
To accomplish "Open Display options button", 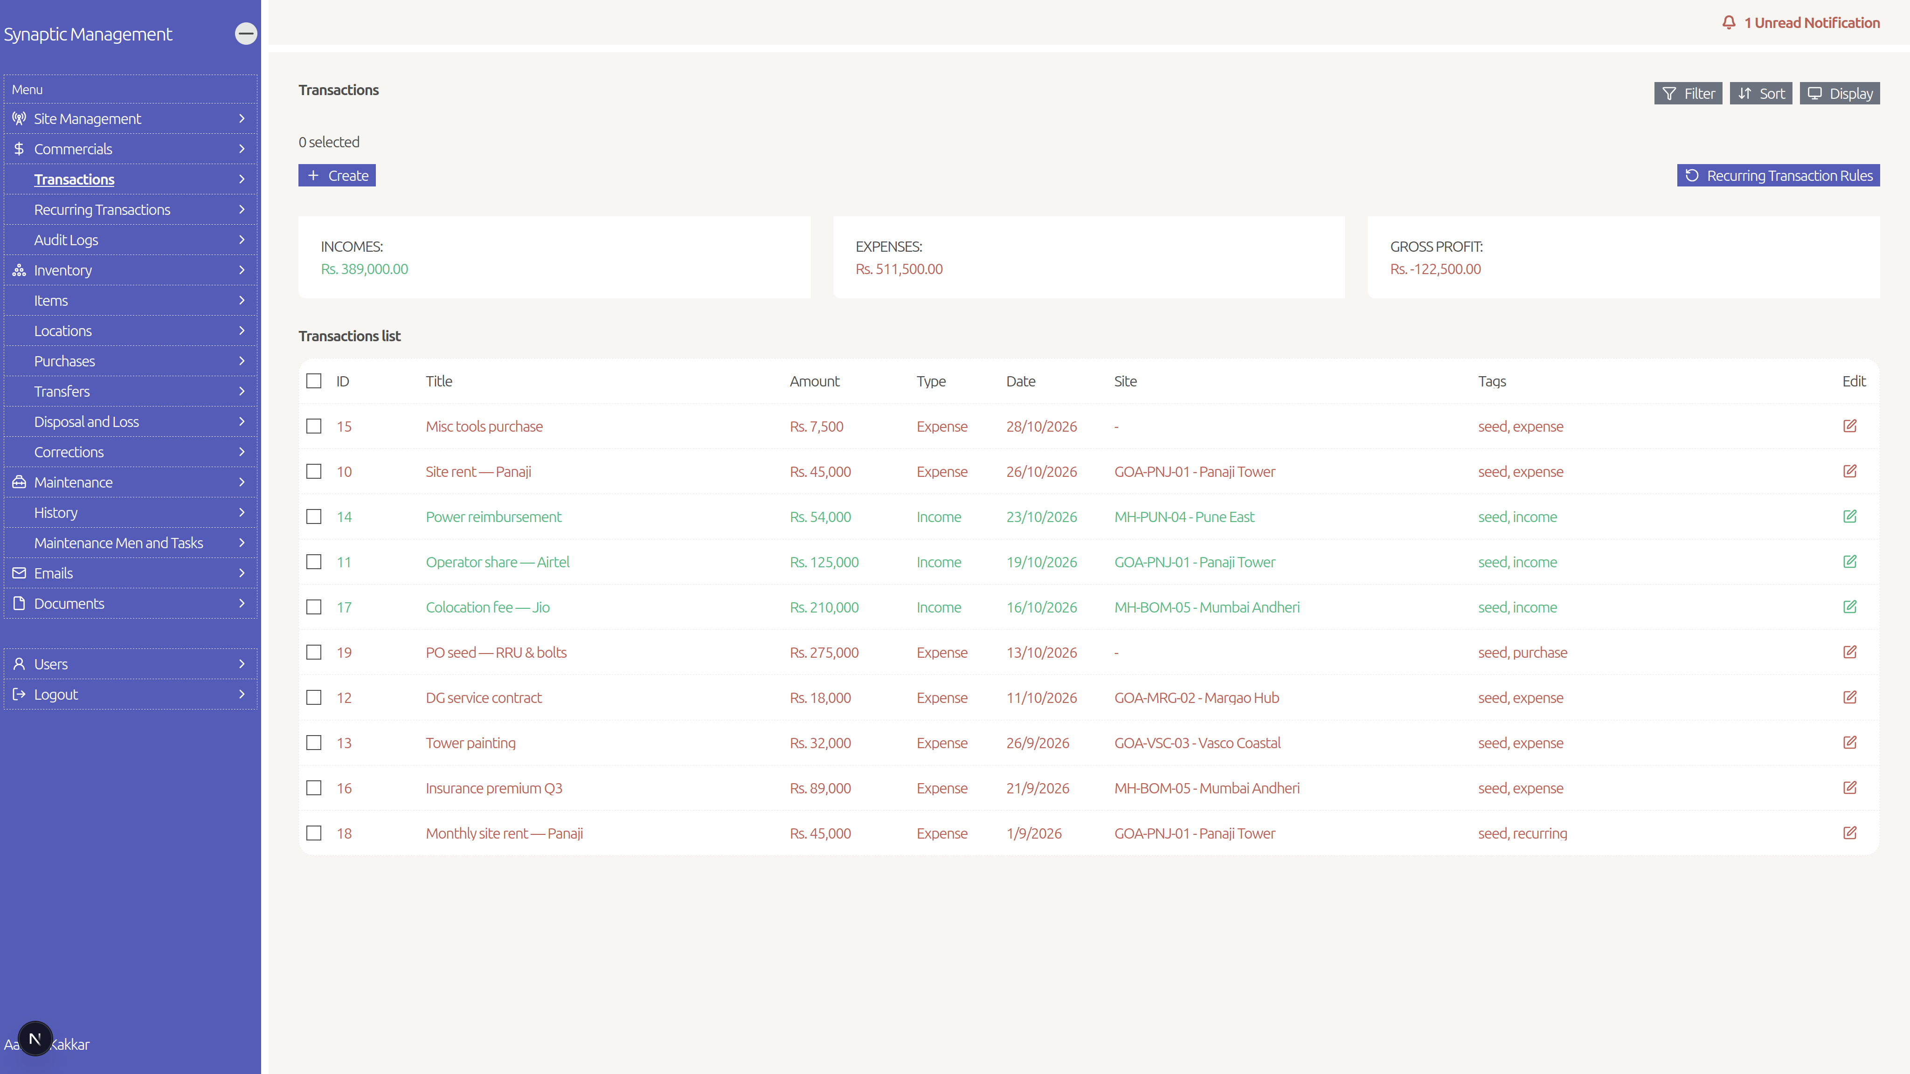I will coord(1840,93).
